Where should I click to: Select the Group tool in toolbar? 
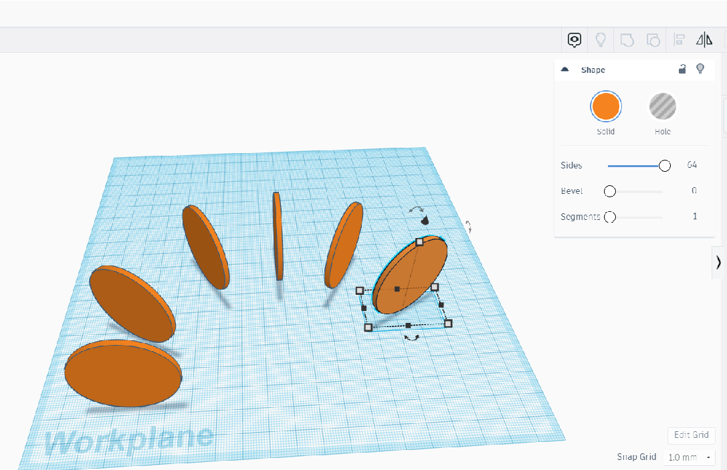[x=627, y=39]
